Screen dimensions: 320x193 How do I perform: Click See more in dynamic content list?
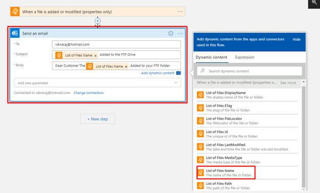click(x=288, y=83)
